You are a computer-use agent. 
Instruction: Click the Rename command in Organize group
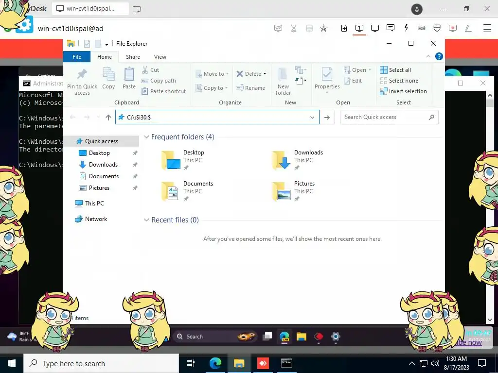250,88
